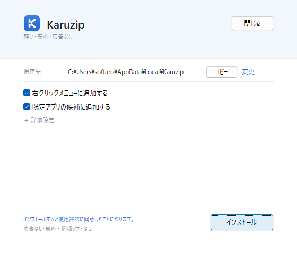
Task: Click the インストール button
Action: [x=242, y=222]
